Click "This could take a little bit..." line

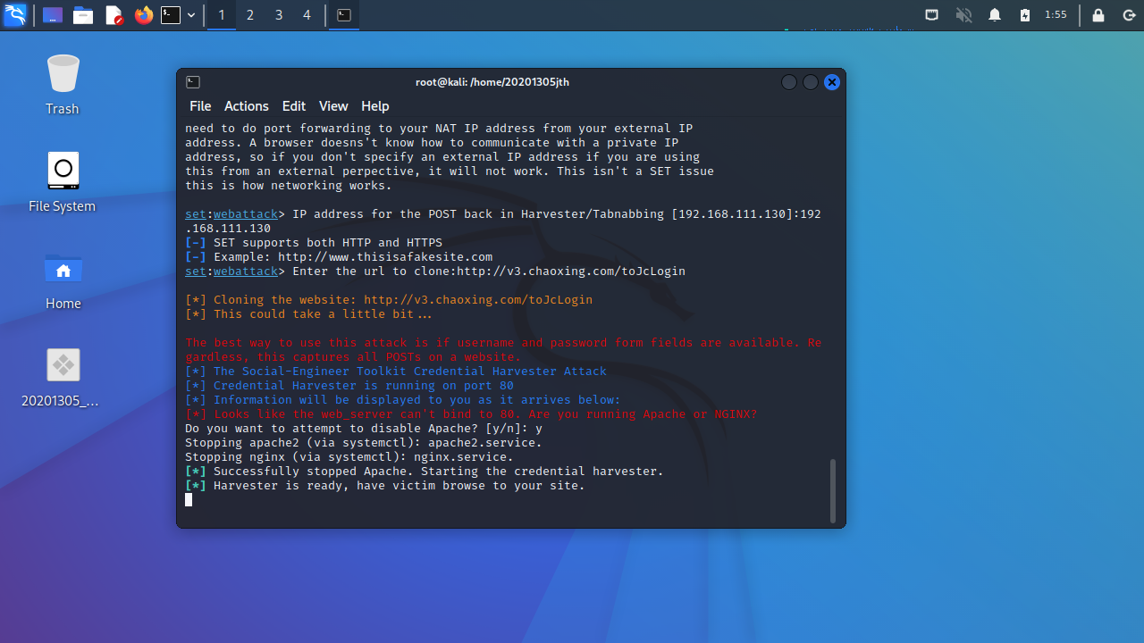(x=308, y=314)
